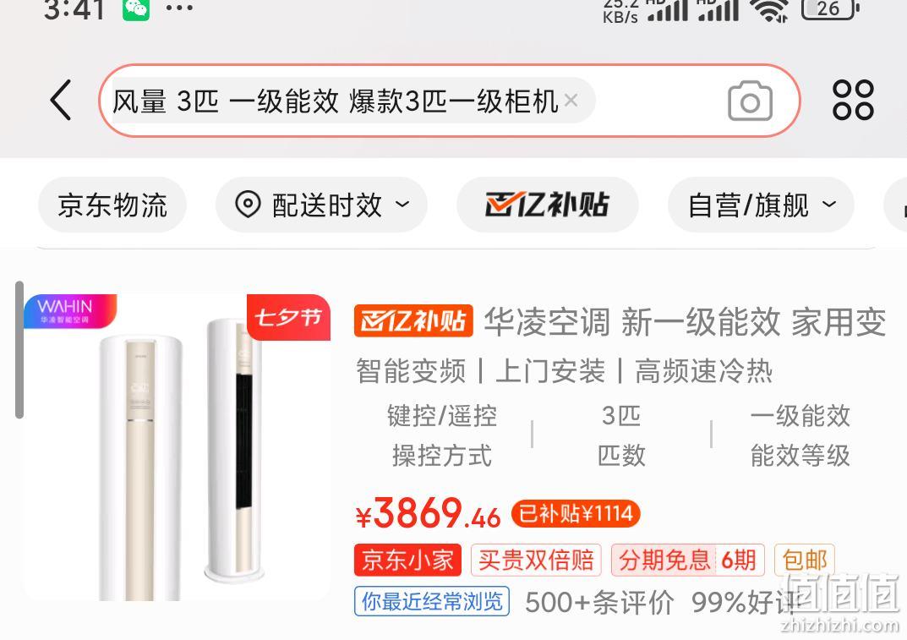Tap the 七夕节 promotion badge
Image resolution: width=907 pixels, height=640 pixels.
pyautogui.click(x=288, y=317)
